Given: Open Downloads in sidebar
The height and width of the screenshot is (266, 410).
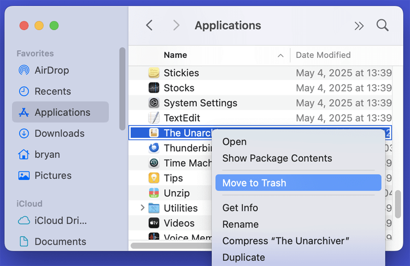Looking at the screenshot, I should tap(59, 133).
